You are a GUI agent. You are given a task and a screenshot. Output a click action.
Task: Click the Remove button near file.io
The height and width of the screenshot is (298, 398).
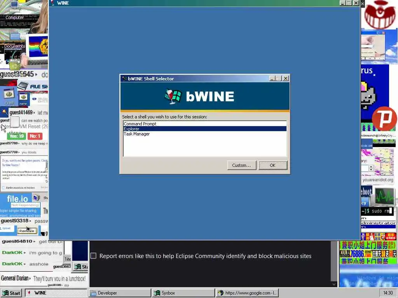tap(27, 231)
